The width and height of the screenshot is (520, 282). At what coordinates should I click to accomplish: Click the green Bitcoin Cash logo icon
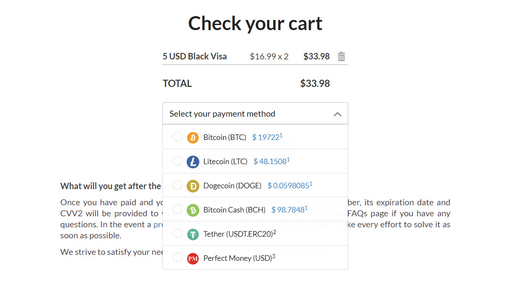coord(193,210)
